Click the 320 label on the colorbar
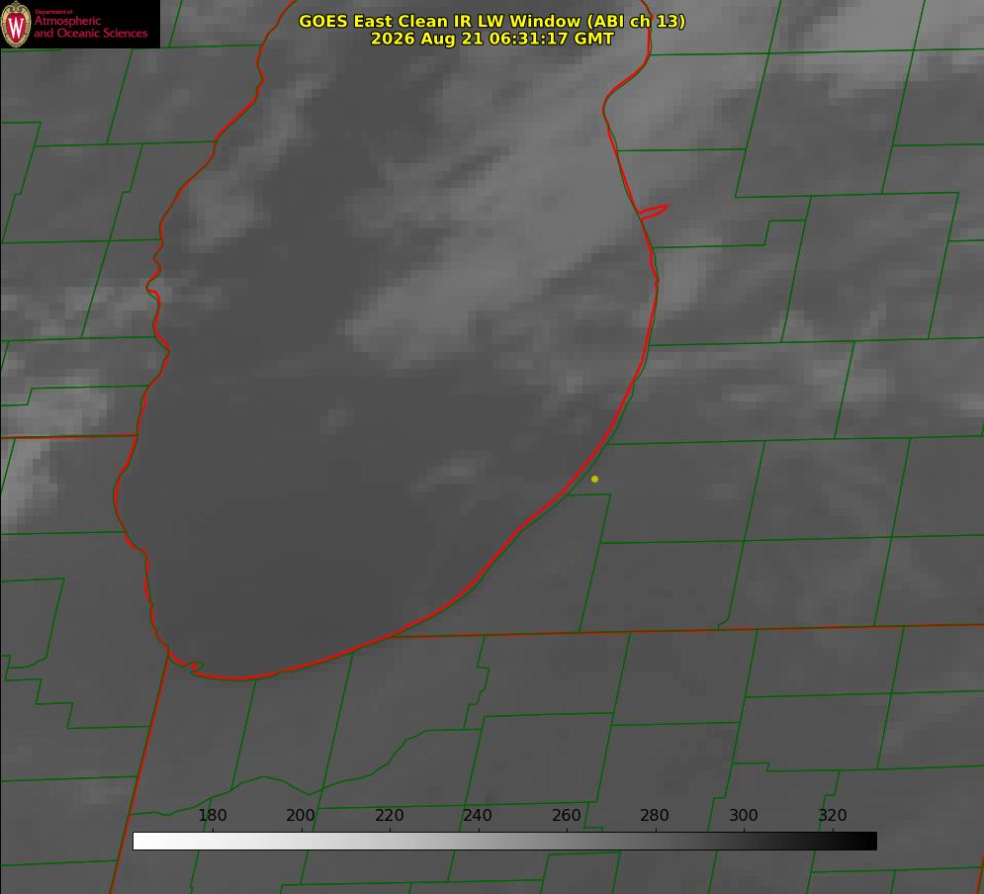Screen dimensions: 984x894 [833, 815]
